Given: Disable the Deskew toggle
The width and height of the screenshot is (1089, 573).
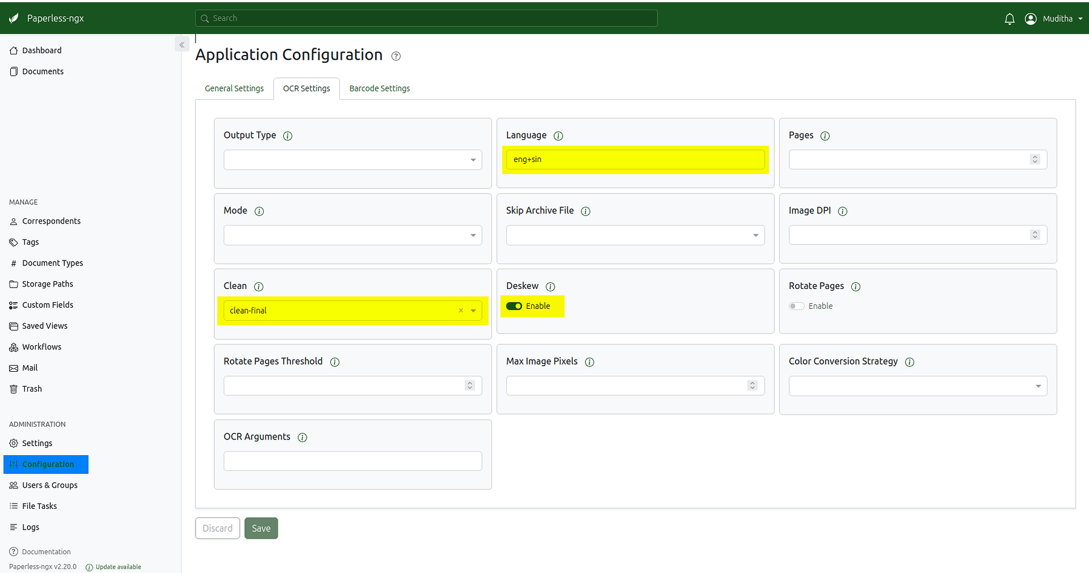Looking at the screenshot, I should tap(514, 306).
